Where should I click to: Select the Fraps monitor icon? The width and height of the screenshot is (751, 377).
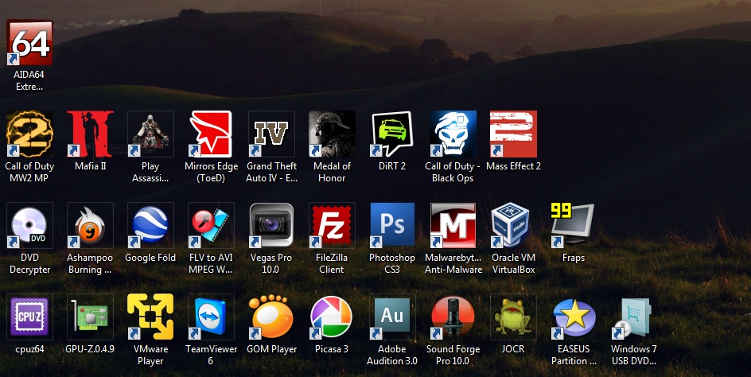[574, 225]
